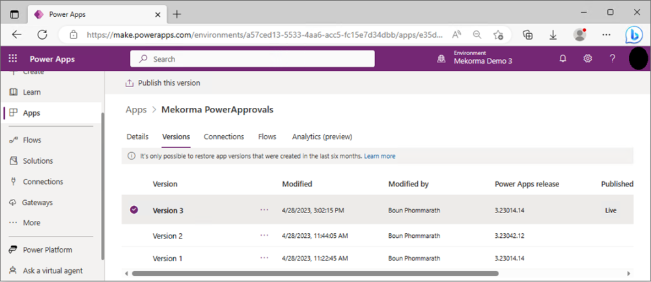Click the help question mark icon
651x282 pixels.
click(x=612, y=58)
